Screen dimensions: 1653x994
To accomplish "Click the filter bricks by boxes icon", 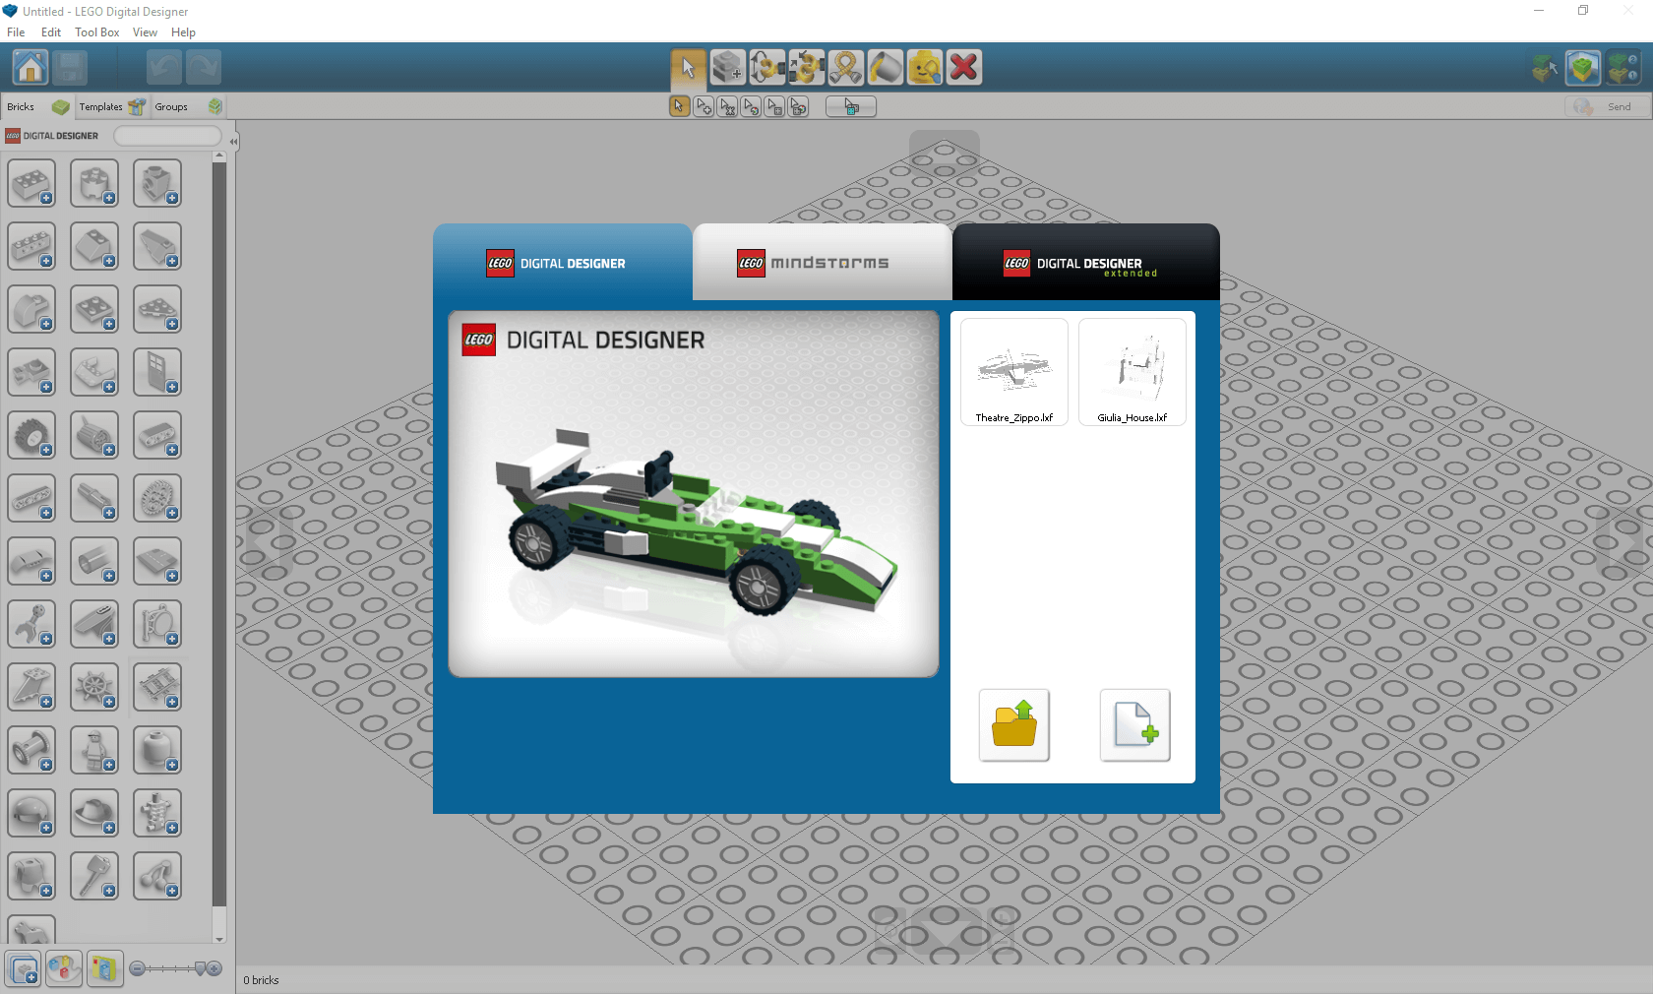I will [24, 969].
